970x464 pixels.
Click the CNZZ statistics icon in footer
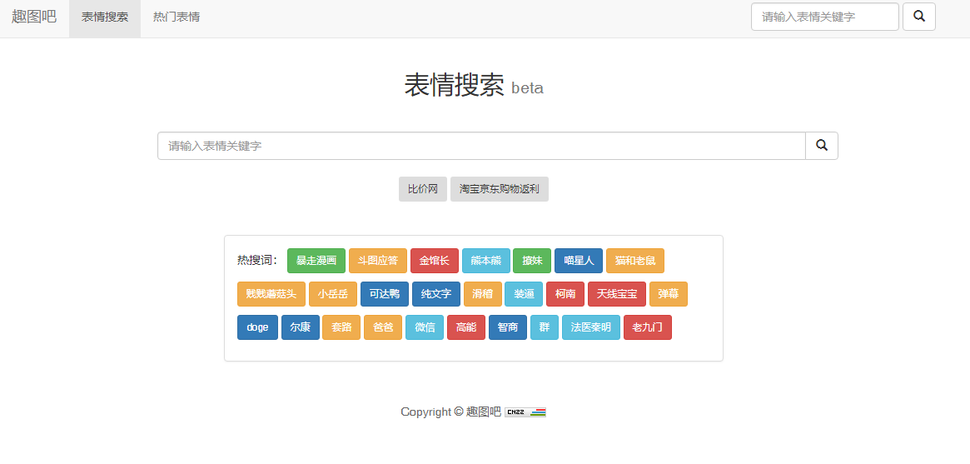click(525, 412)
